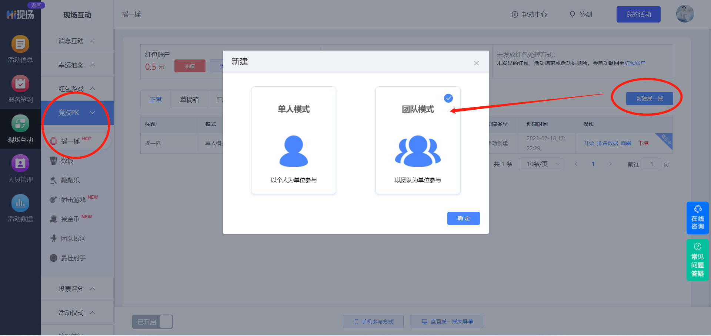This screenshot has height=336, width=711.
Task: Click 下墙 link in the row
Action: point(643,143)
